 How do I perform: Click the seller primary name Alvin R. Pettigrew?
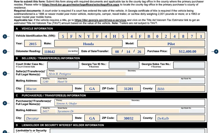click(87, 73)
